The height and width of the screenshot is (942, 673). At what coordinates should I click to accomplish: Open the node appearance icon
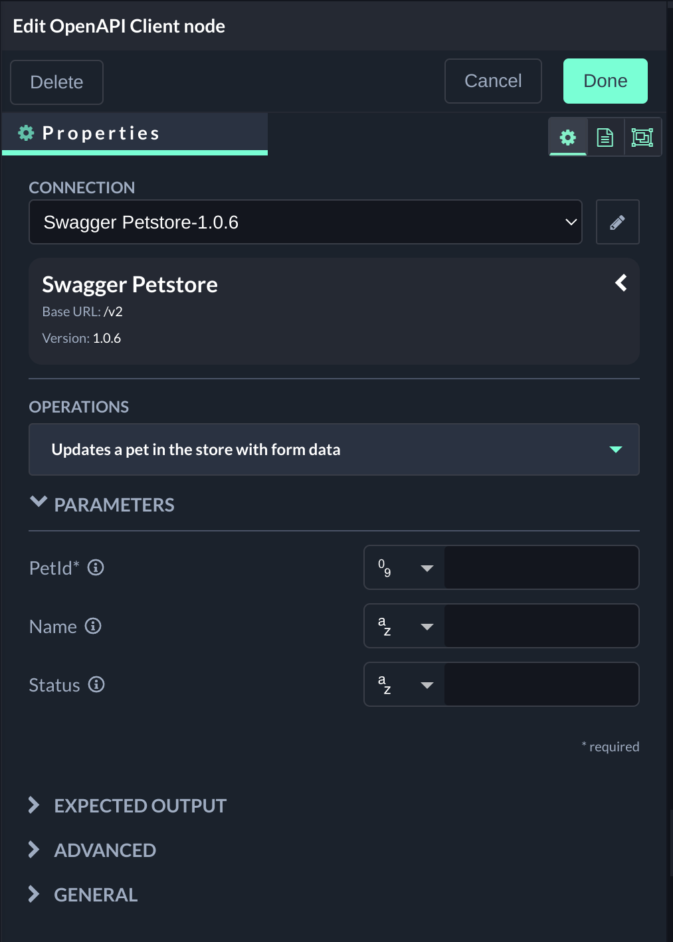(642, 138)
